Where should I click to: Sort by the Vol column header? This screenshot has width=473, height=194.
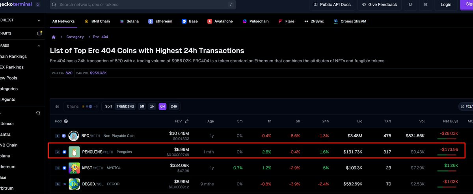click(422, 121)
